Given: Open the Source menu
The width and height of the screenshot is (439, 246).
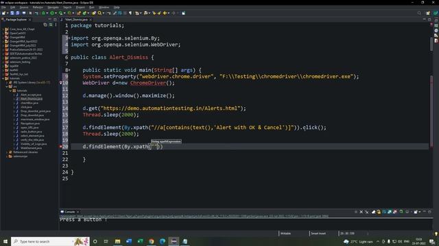Looking at the screenshot, I should [x=24, y=8].
